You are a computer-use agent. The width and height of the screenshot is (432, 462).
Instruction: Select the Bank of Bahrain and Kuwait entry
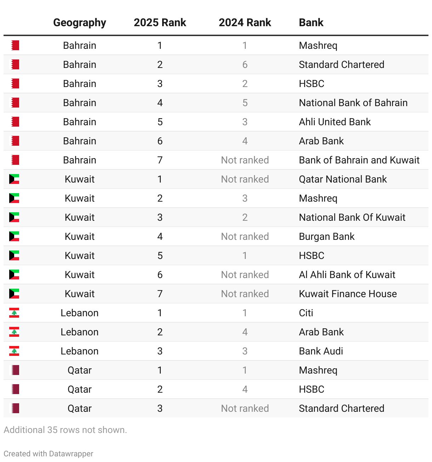359,160
